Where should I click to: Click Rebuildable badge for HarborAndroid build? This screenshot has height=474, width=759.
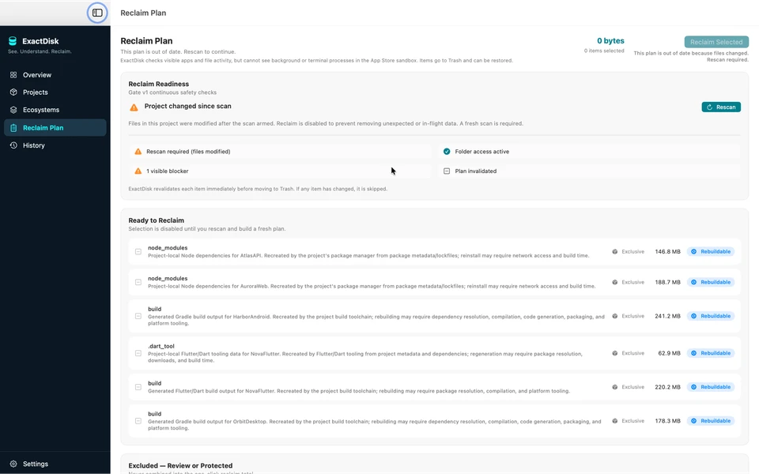click(711, 316)
